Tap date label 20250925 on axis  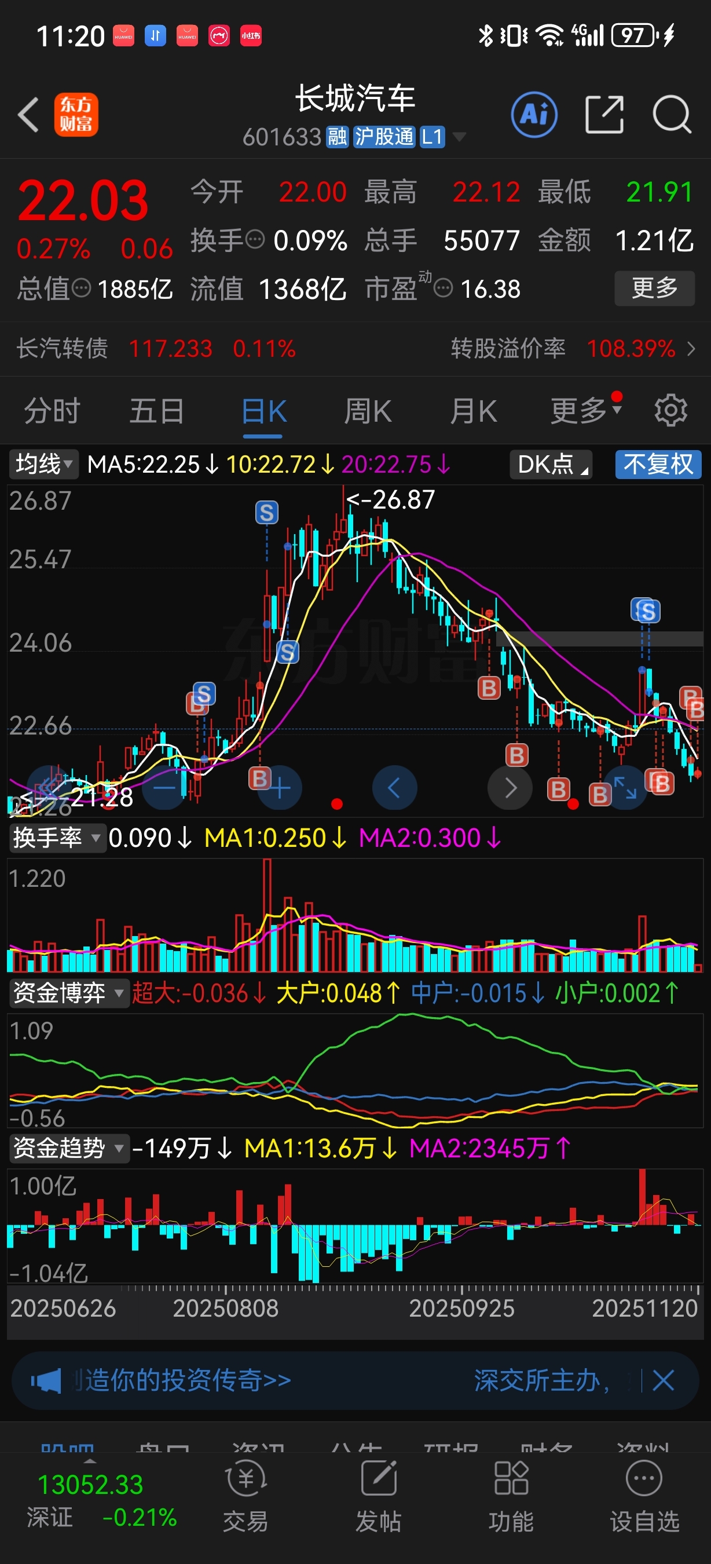[x=461, y=1309]
